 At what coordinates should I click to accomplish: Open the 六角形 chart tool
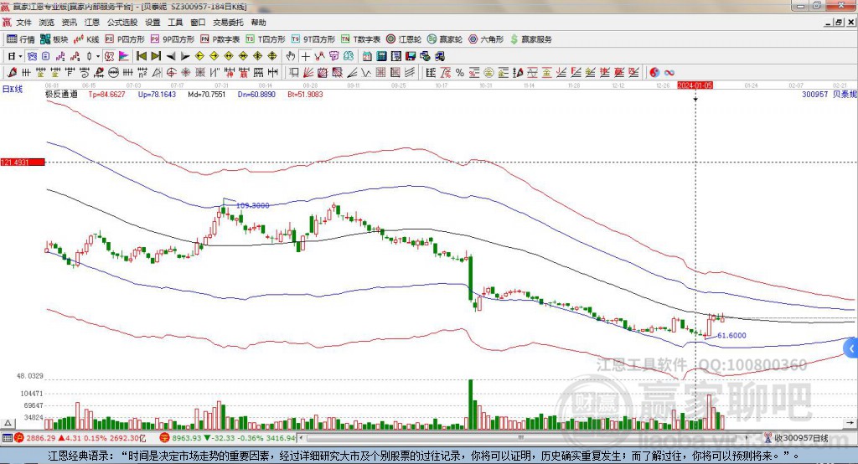coord(485,39)
